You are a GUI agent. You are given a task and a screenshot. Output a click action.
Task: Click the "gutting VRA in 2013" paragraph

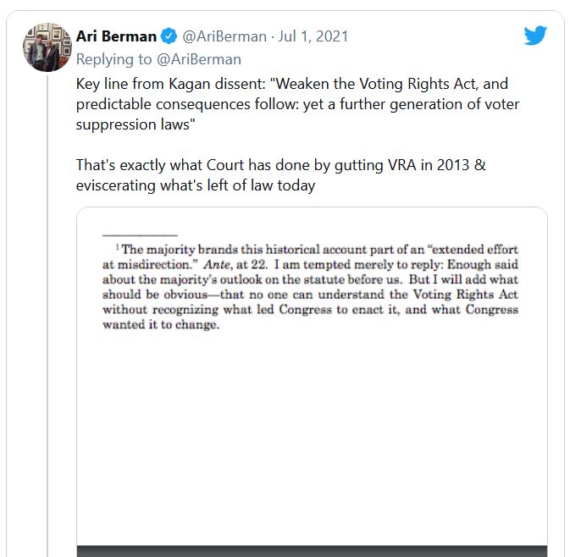click(280, 175)
